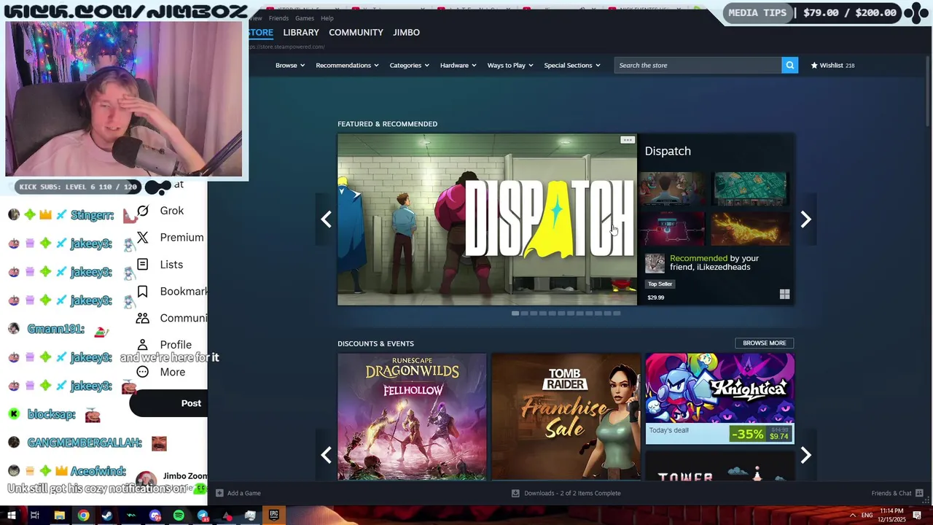This screenshot has width=933, height=525.
Task: Show hidden system tray icons chevron
Action: 852,516
